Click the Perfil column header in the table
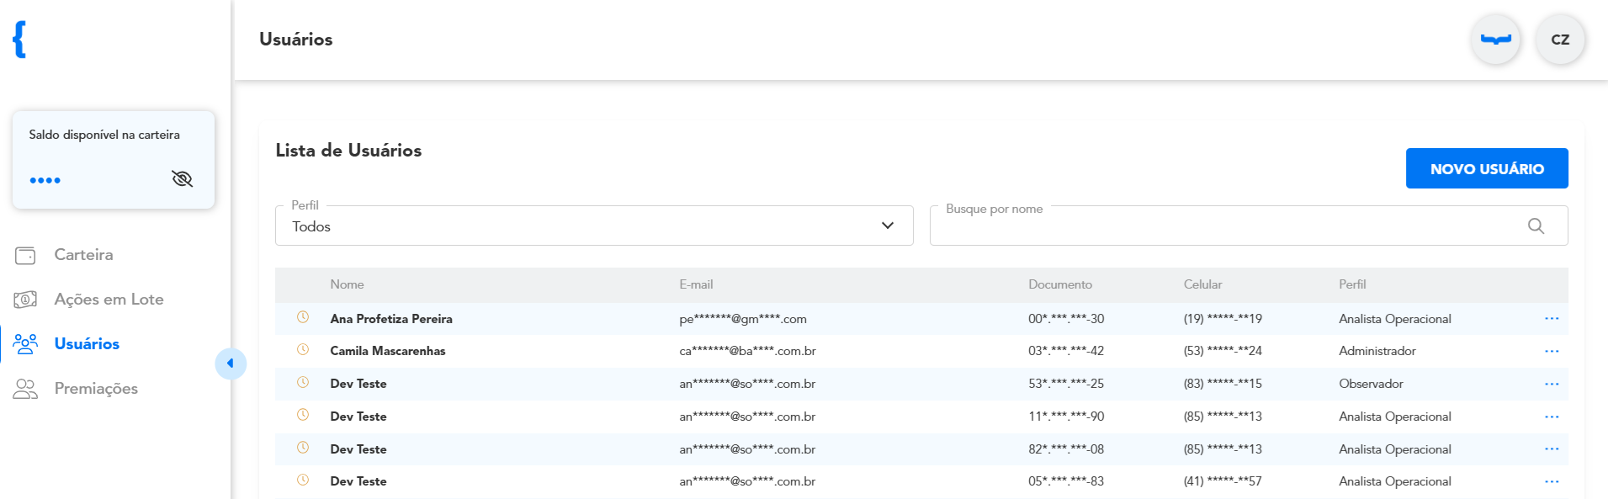Screen dimensions: 1608x499 click(x=1352, y=284)
